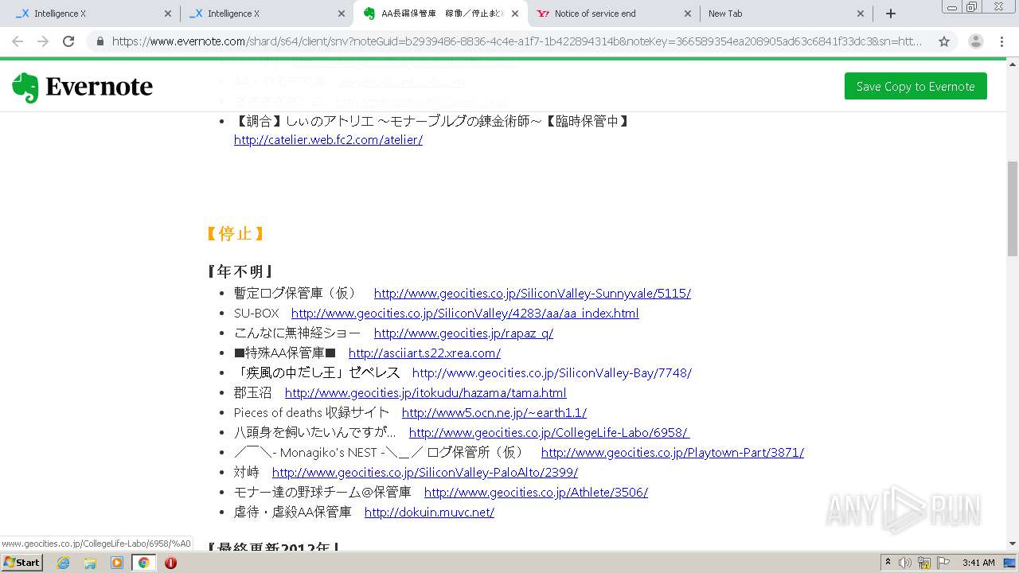Click the 【停止】 orange heading

pos(235,233)
